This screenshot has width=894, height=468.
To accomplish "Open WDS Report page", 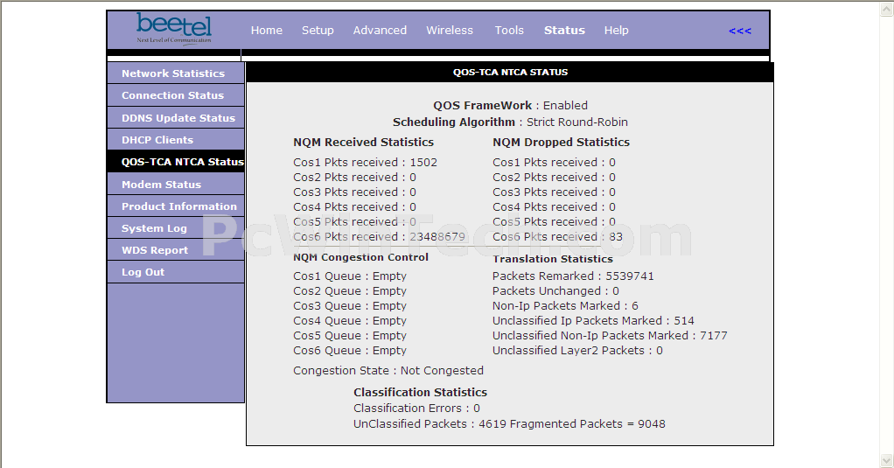I will (x=176, y=249).
